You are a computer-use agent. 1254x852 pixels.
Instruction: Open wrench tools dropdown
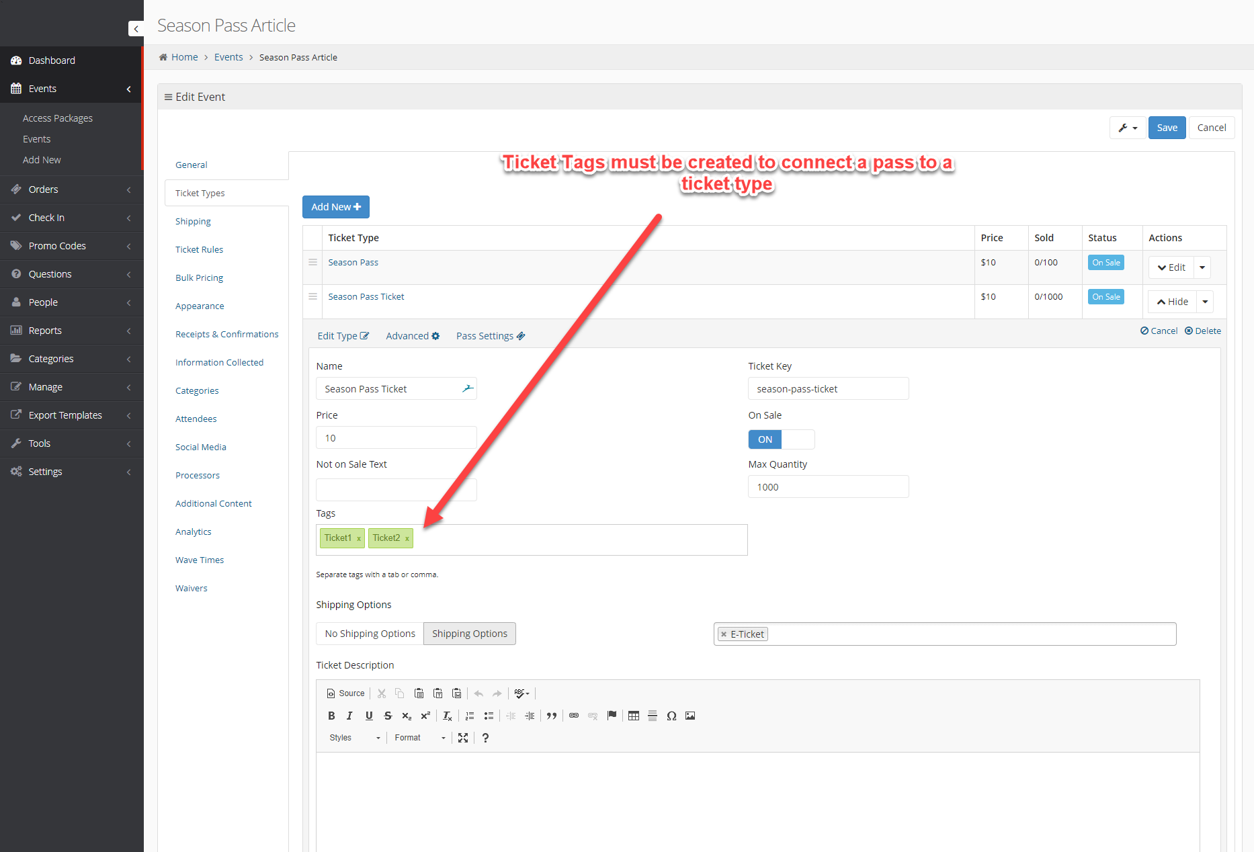tap(1128, 128)
